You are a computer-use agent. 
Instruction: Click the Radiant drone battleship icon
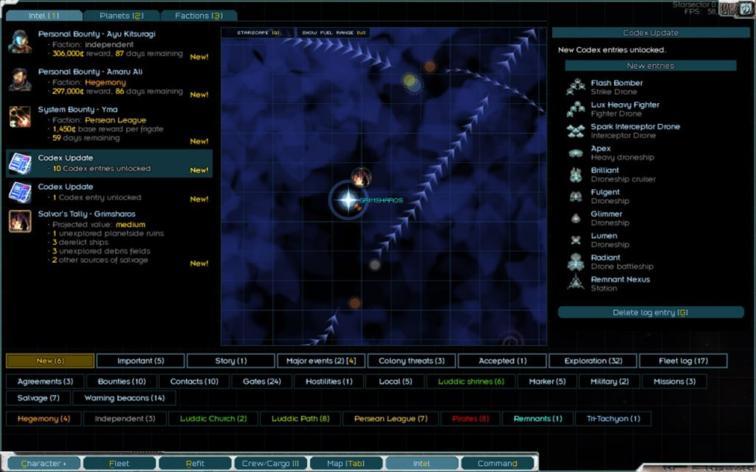[575, 262]
